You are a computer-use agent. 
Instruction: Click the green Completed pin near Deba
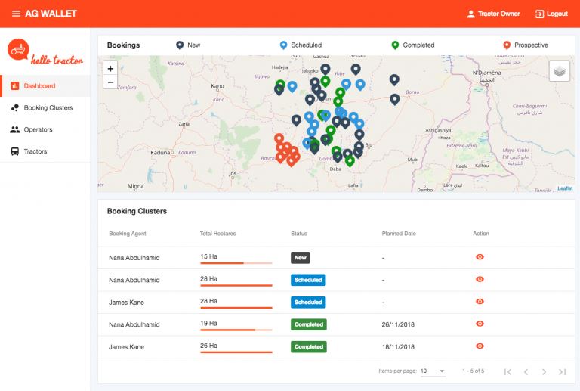pos(350,161)
